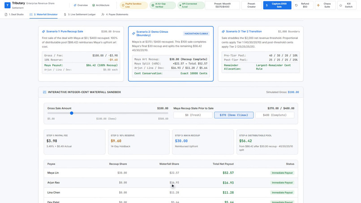Click the Gross Sale Amount slider handle

click(x=72, y=113)
